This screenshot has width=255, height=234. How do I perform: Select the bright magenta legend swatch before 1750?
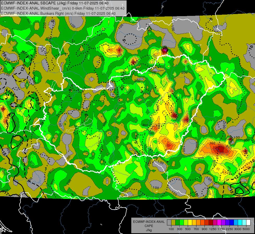click(219, 222)
